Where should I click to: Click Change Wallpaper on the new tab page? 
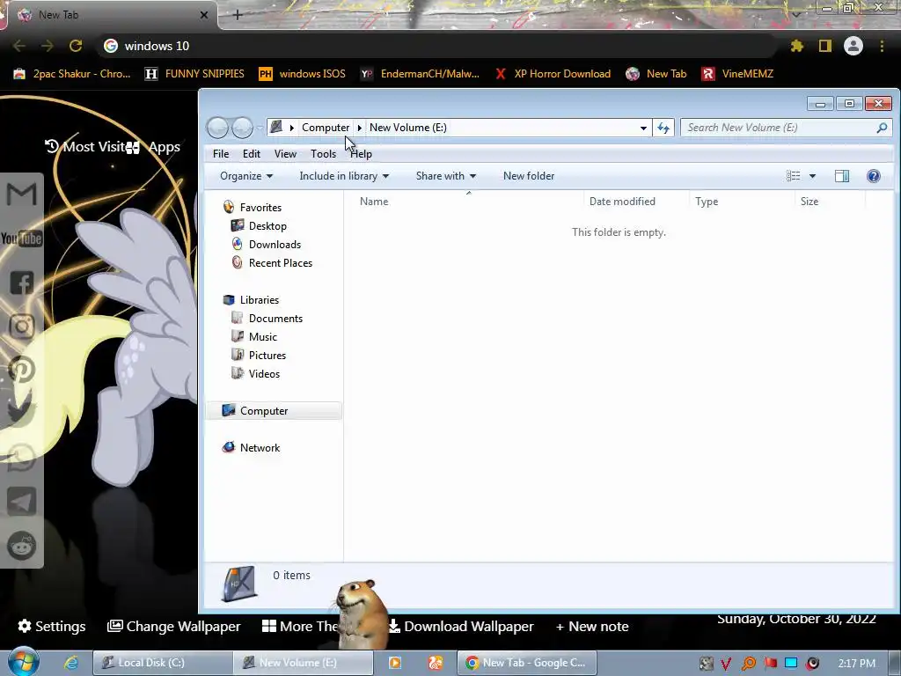point(174,626)
